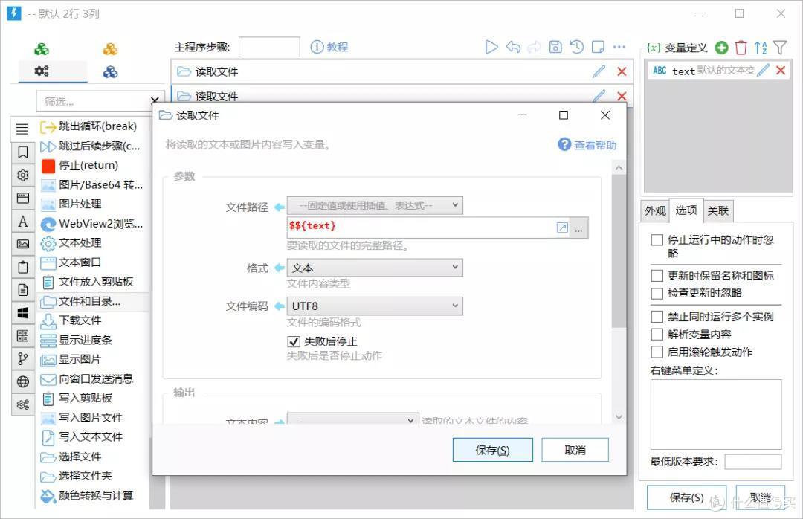This screenshot has height=519, width=803.
Task: Open more options ellipsis in steps toolbar
Action: click(x=619, y=47)
